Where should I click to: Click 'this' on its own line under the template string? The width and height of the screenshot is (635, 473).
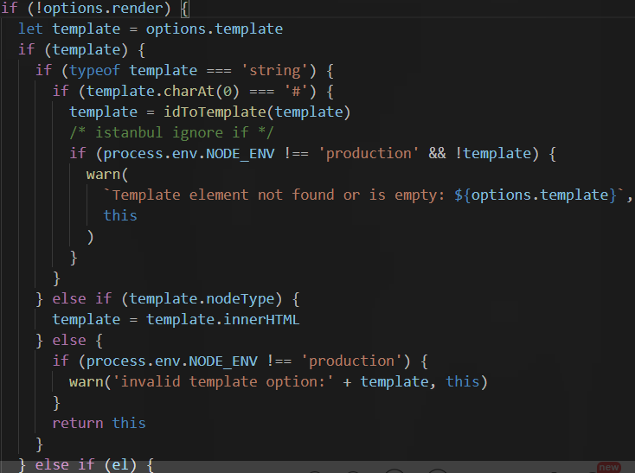click(x=120, y=215)
